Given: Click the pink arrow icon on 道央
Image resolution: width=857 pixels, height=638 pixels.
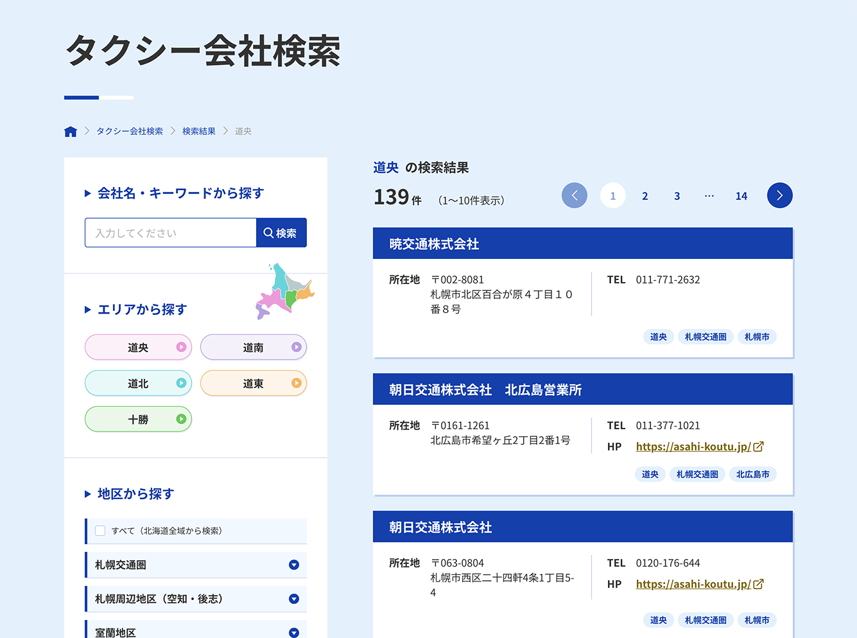Looking at the screenshot, I should (181, 347).
